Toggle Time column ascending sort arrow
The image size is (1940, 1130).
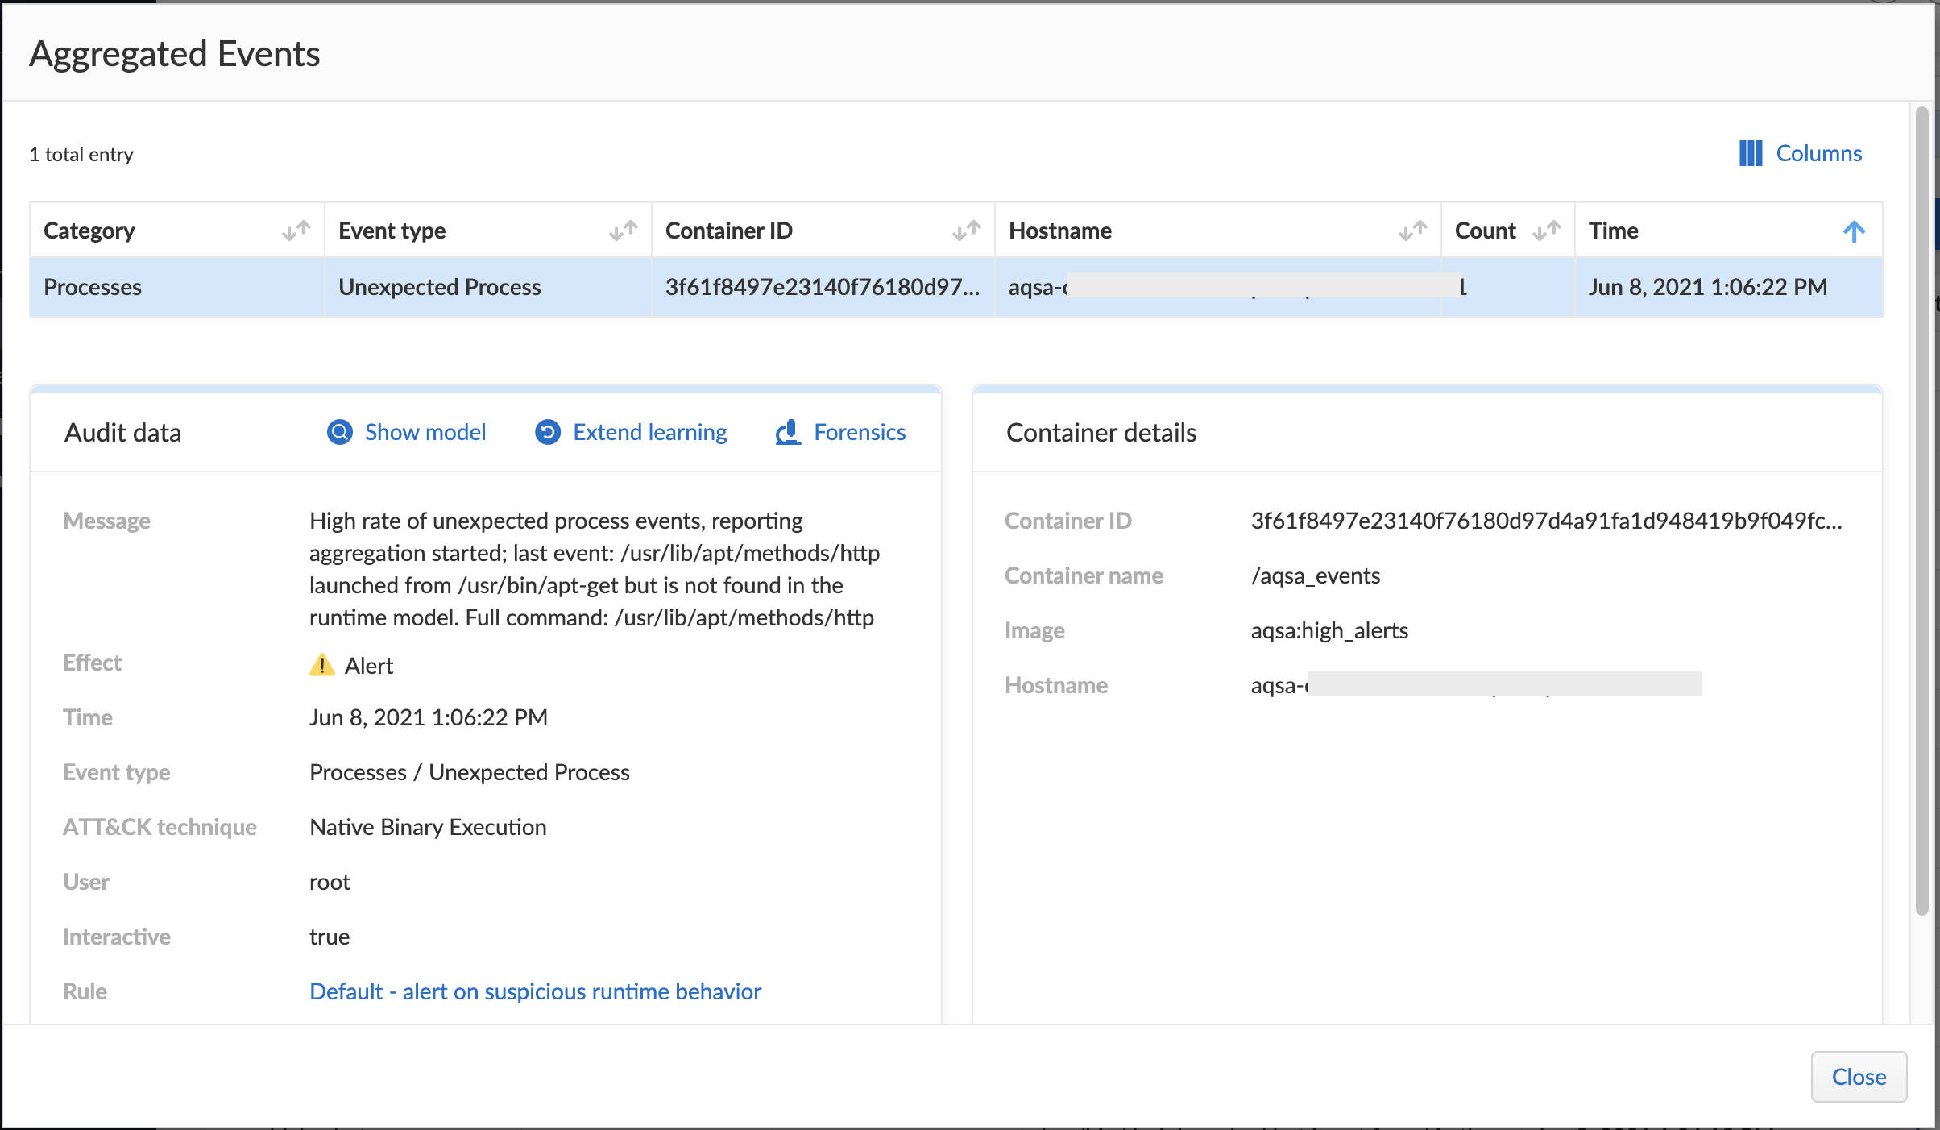pos(1854,231)
